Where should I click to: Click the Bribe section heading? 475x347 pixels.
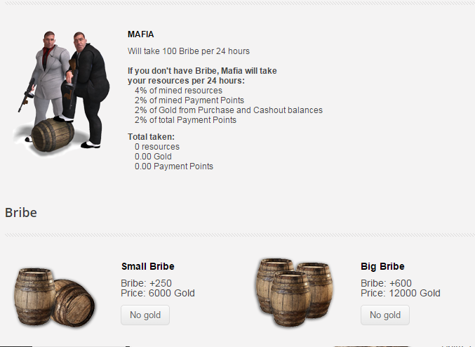[x=21, y=212]
